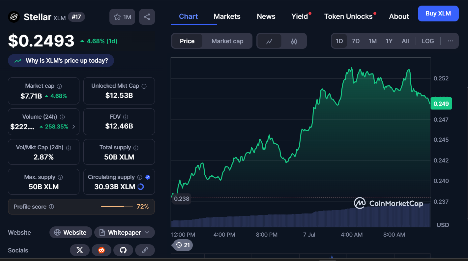468x261 pixels.
Task: Toggle chart to Market cap view
Action: click(227, 41)
